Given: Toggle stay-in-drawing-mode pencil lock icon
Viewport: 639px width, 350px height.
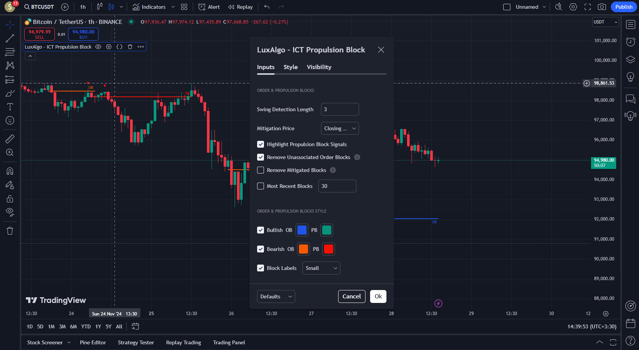Looking at the screenshot, I should pos(10,185).
